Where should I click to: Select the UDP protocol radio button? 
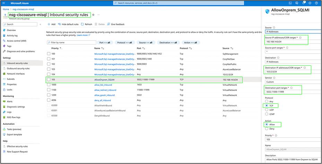pyautogui.click(x=267, y=110)
